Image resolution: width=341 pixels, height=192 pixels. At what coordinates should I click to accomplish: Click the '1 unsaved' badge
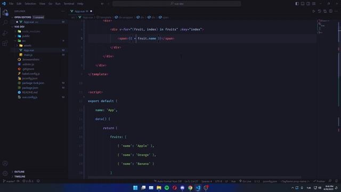[38, 17]
